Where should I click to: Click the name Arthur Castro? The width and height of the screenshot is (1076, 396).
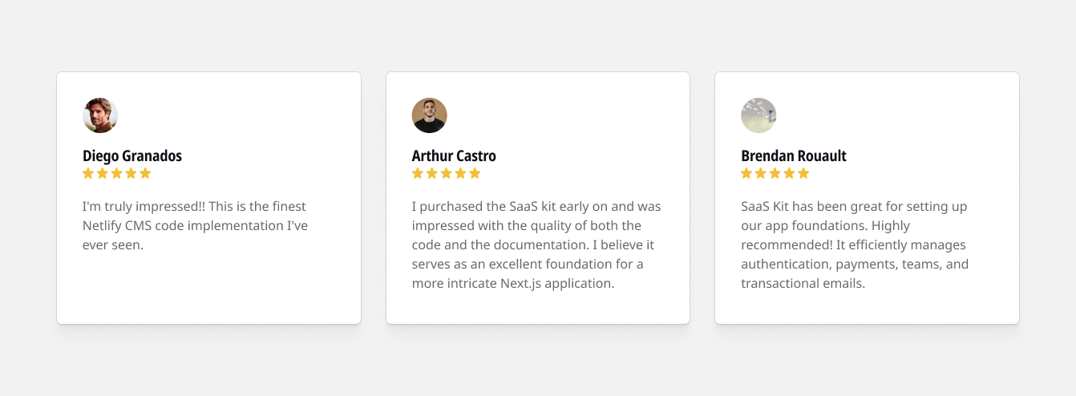click(x=454, y=156)
